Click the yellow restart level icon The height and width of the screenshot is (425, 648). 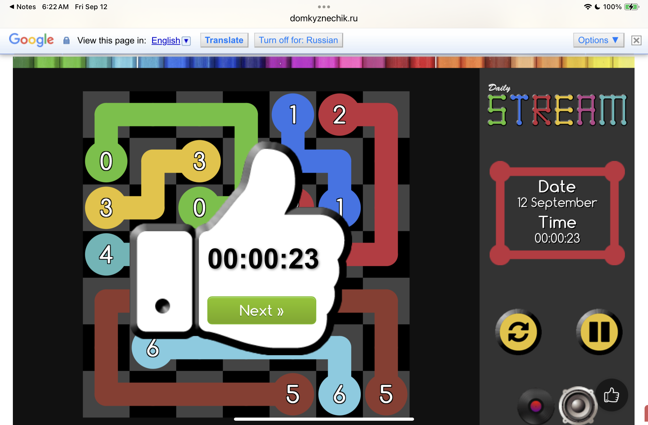pyautogui.click(x=518, y=332)
